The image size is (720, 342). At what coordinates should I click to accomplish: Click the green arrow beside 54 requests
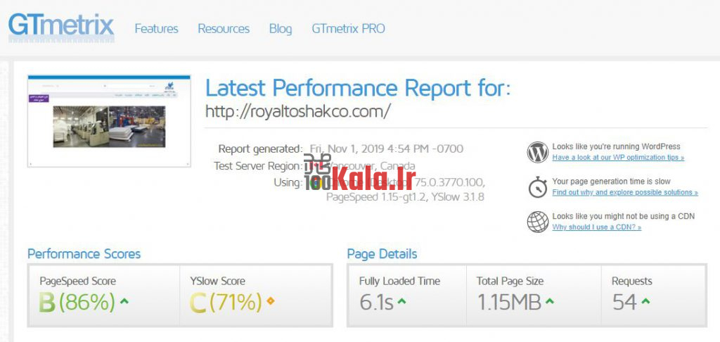pos(645,302)
